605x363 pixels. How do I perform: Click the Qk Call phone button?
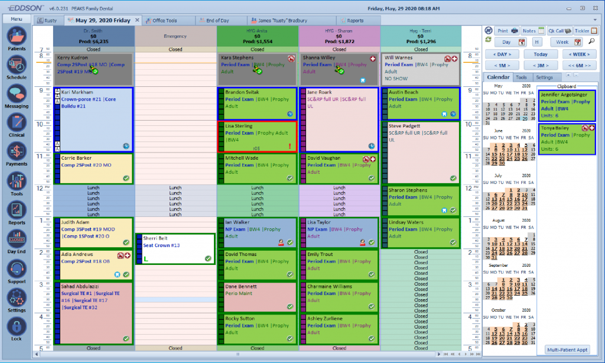click(x=559, y=31)
